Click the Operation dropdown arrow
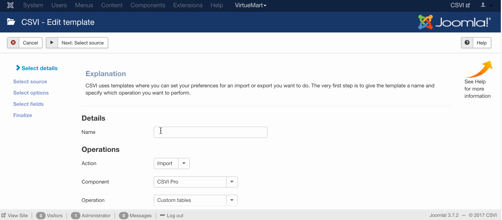 [232, 200]
